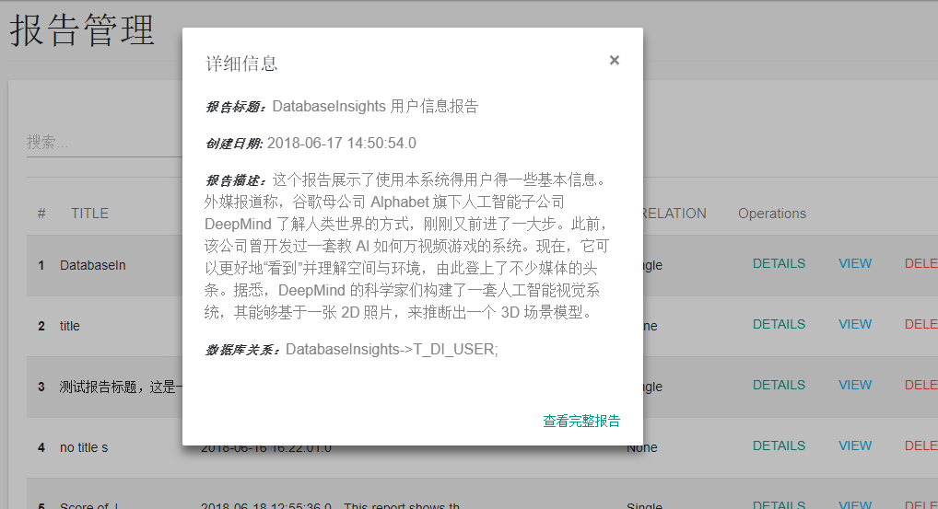Click the TITLE column header
Viewport: 938px width, 509px height.
[x=89, y=214]
